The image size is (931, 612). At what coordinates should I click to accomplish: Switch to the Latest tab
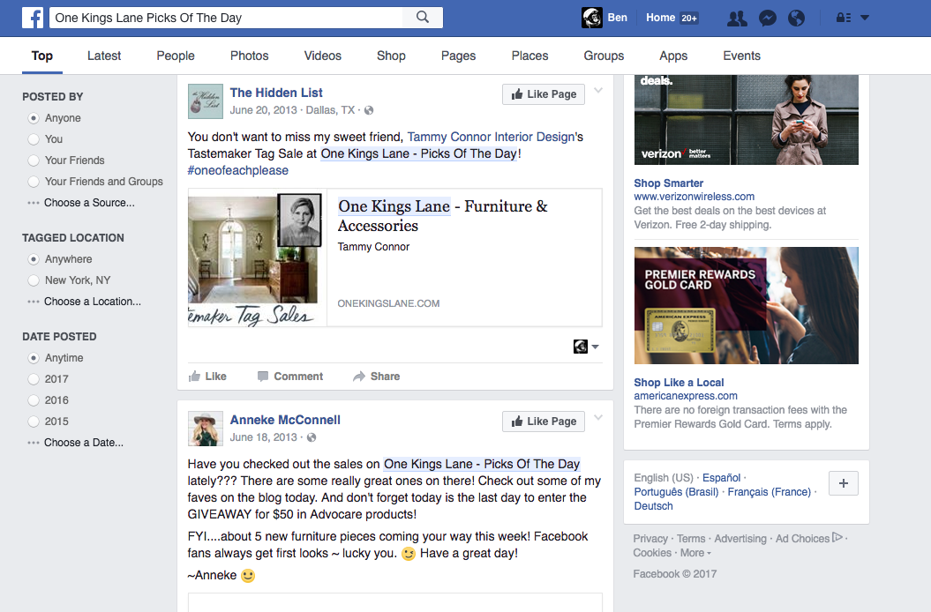point(104,56)
